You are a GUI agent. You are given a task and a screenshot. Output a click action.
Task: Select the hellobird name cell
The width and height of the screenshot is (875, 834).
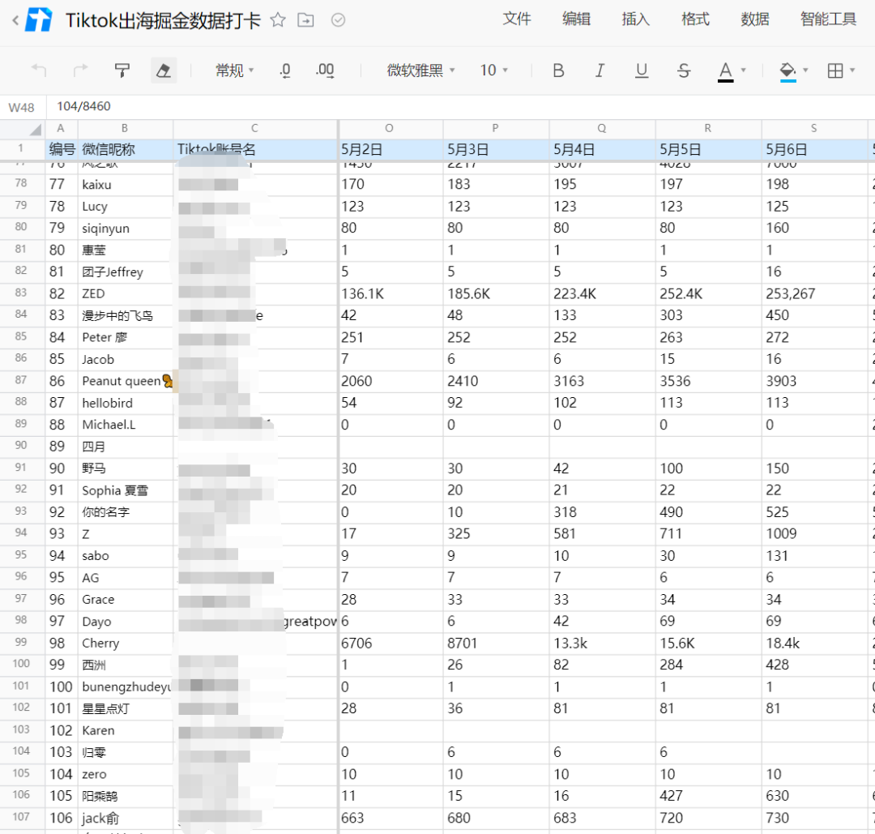click(125, 403)
